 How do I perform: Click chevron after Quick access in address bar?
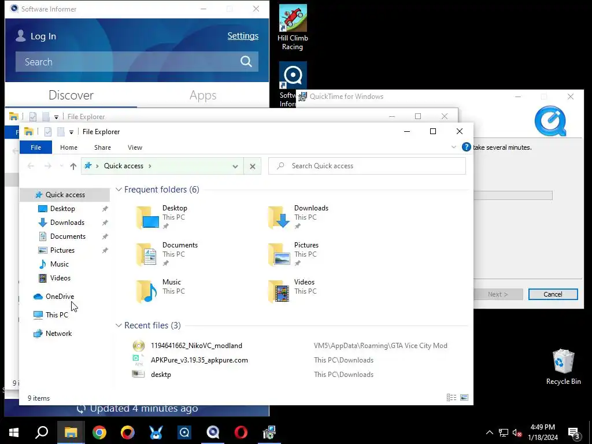click(150, 166)
